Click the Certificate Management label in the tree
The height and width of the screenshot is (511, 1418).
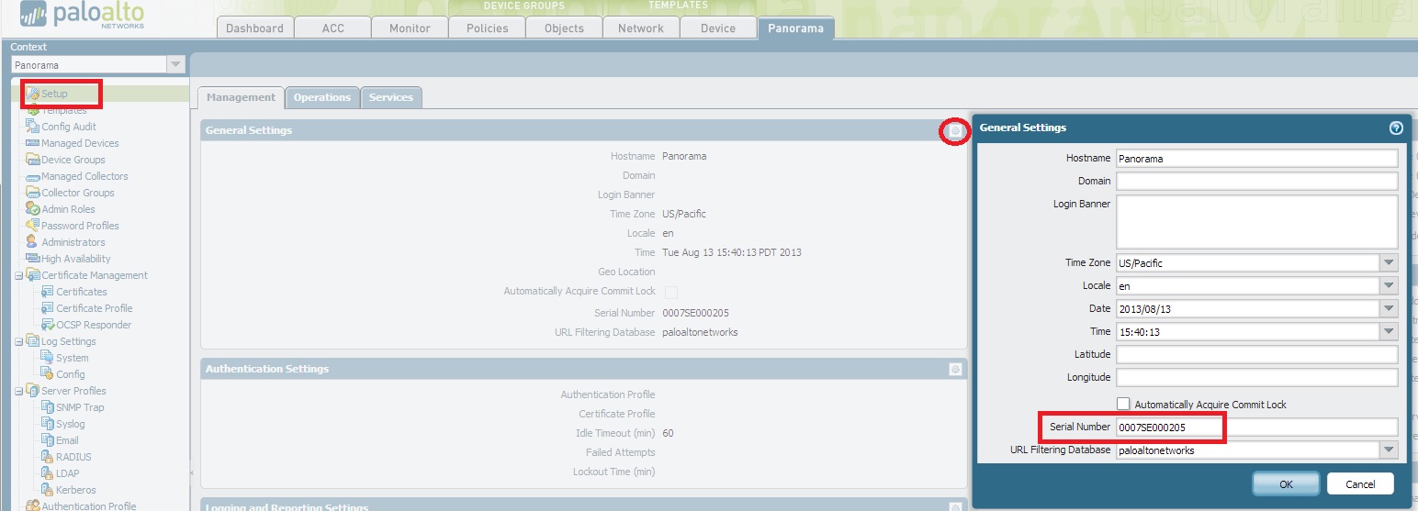click(95, 275)
